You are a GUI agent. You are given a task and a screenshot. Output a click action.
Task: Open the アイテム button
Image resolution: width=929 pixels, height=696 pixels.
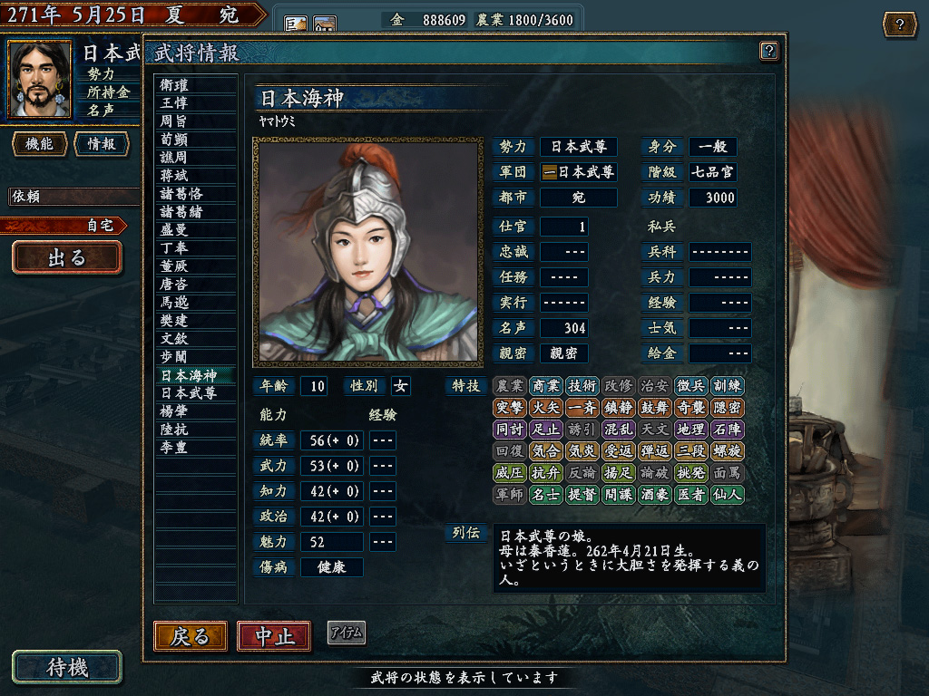347,633
